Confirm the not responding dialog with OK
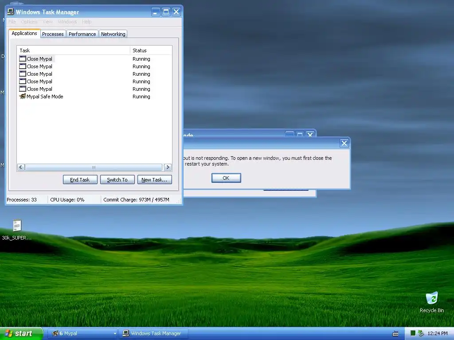Screen dimensions: 454x340 226,178
